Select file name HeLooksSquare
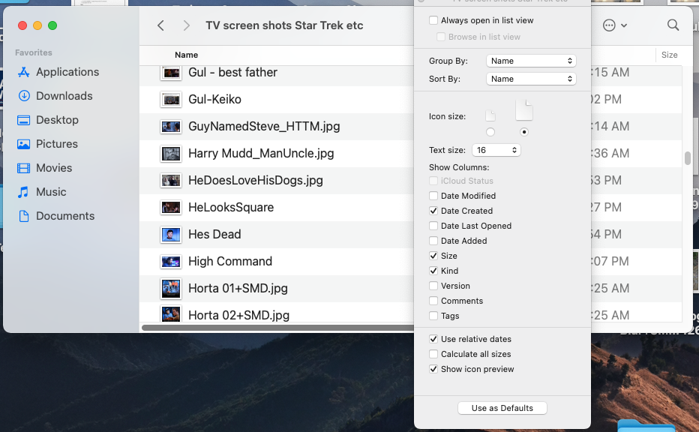Screen dimensions: 699x432 (x=231, y=207)
